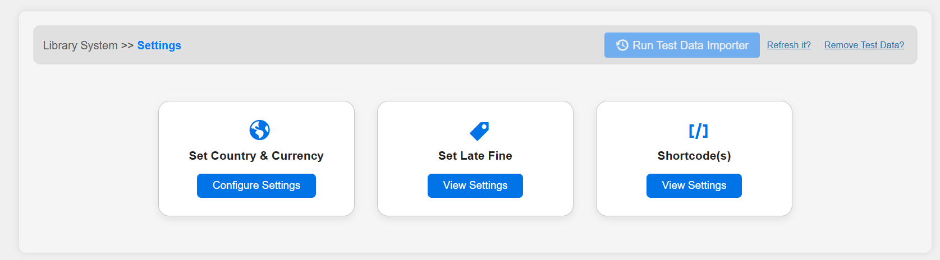Click the price tag icon for Late Fine
Image resolution: width=940 pixels, height=260 pixels.
479,131
